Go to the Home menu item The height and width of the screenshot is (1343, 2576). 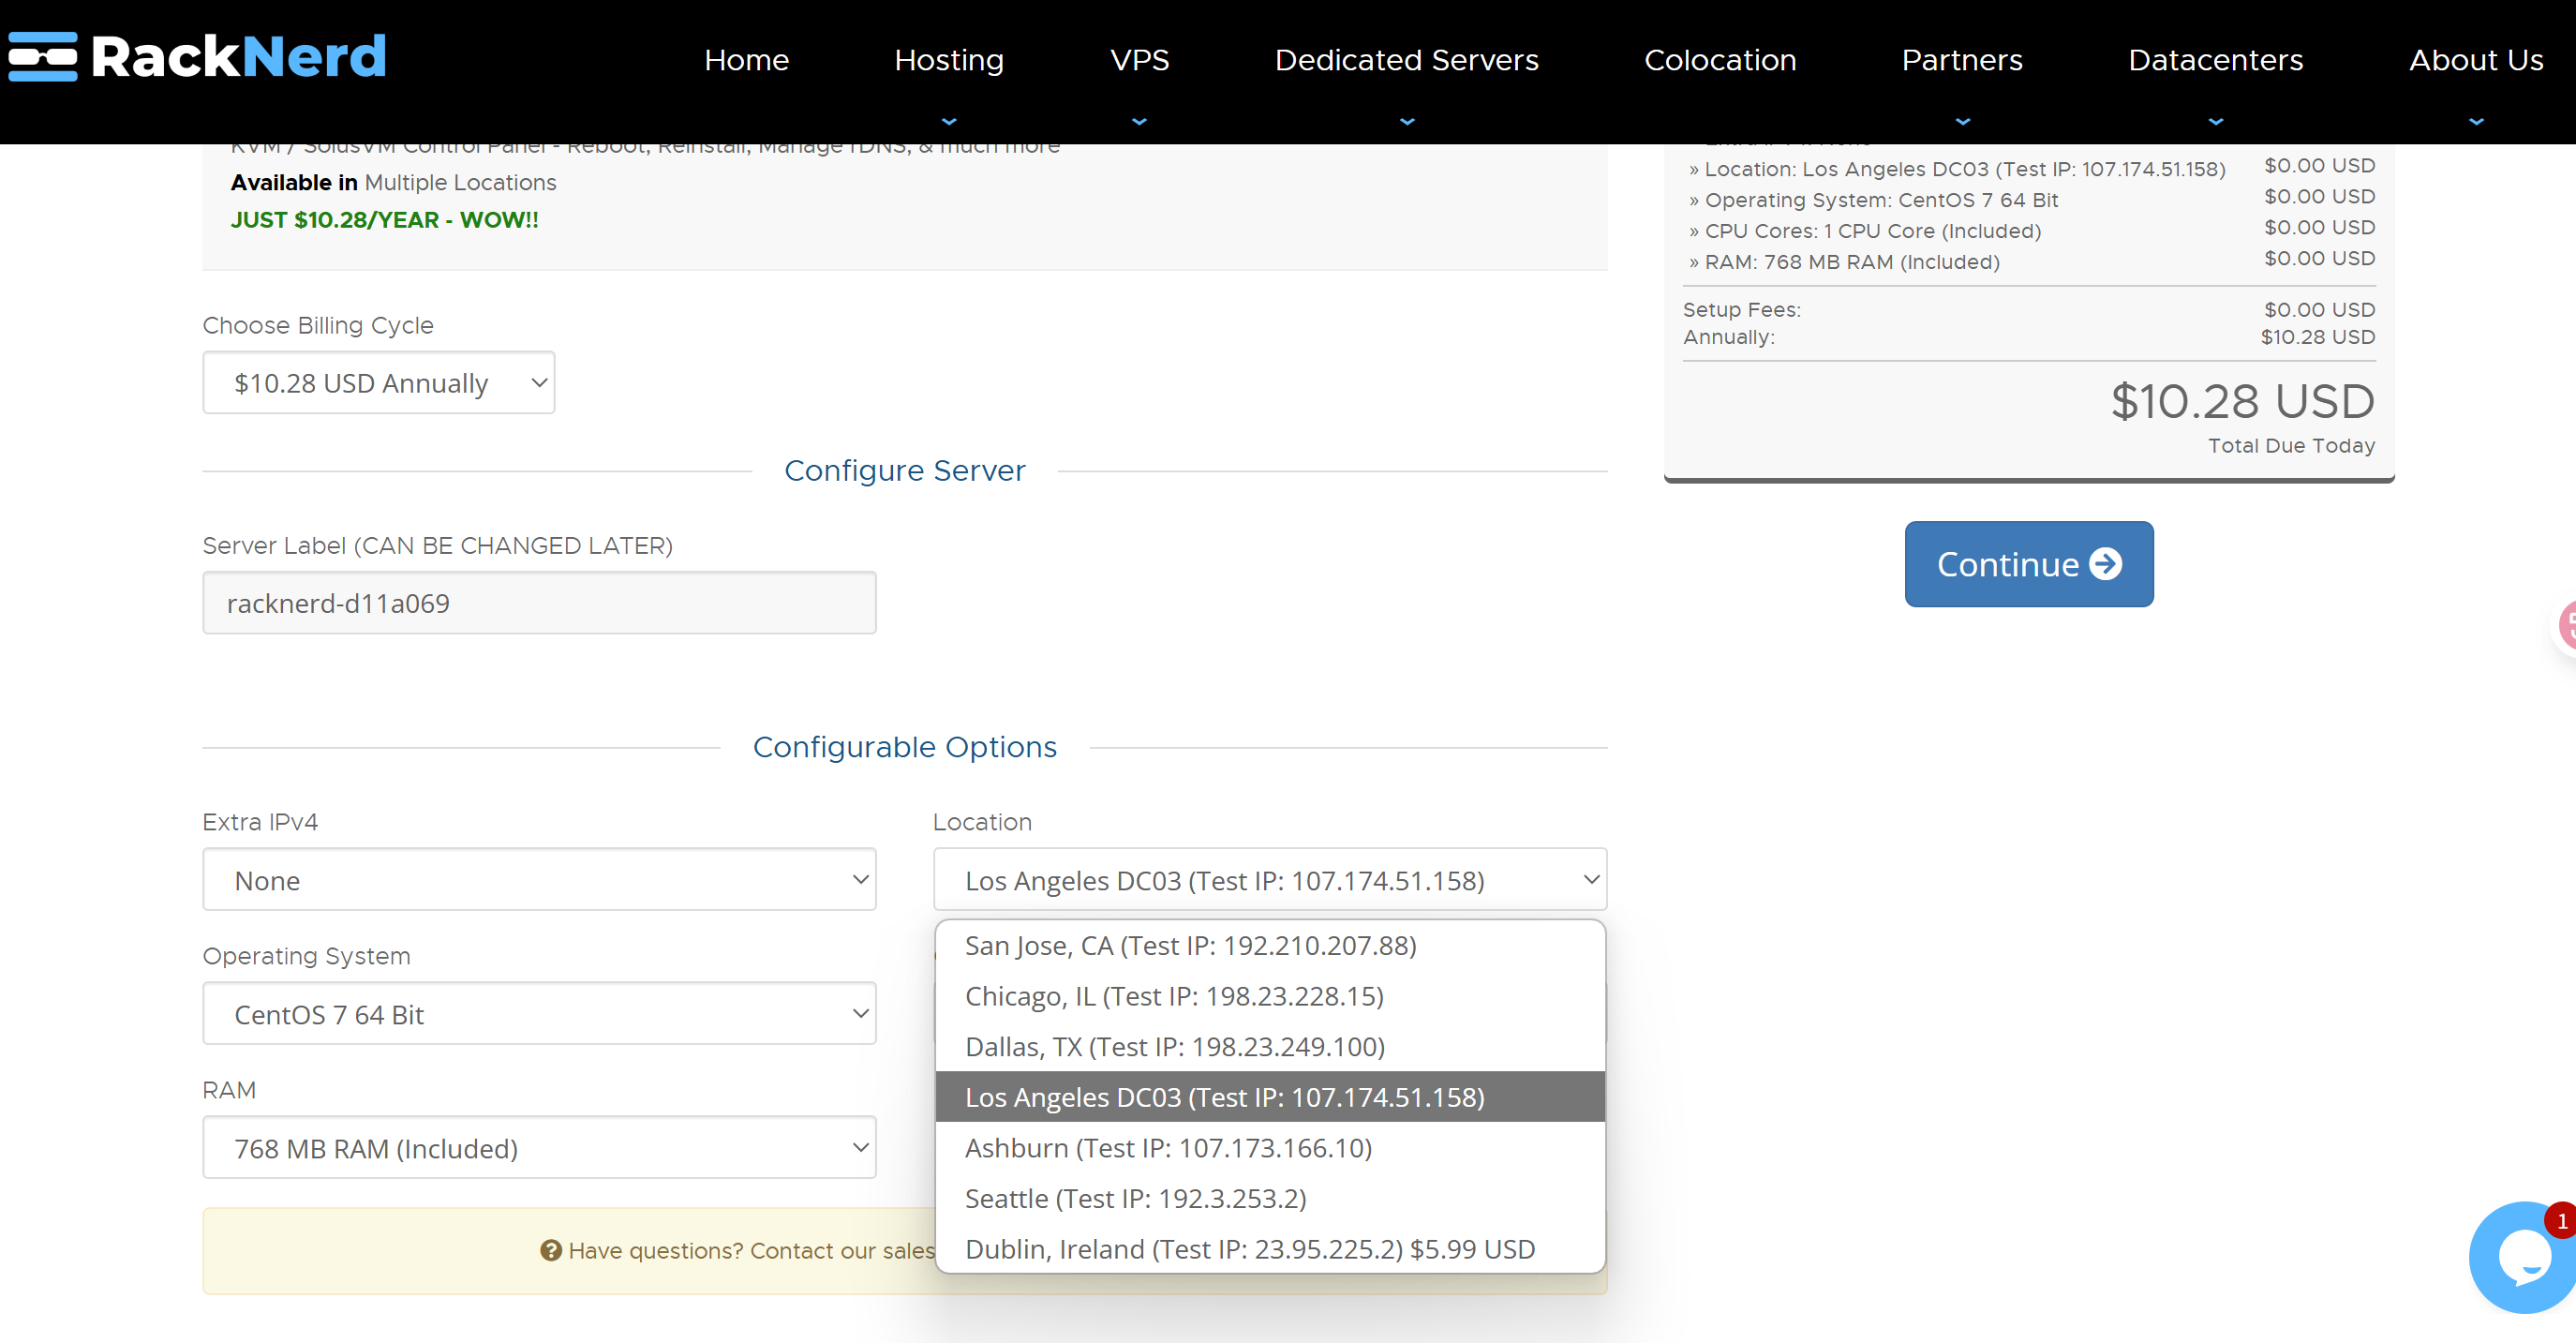(x=746, y=60)
